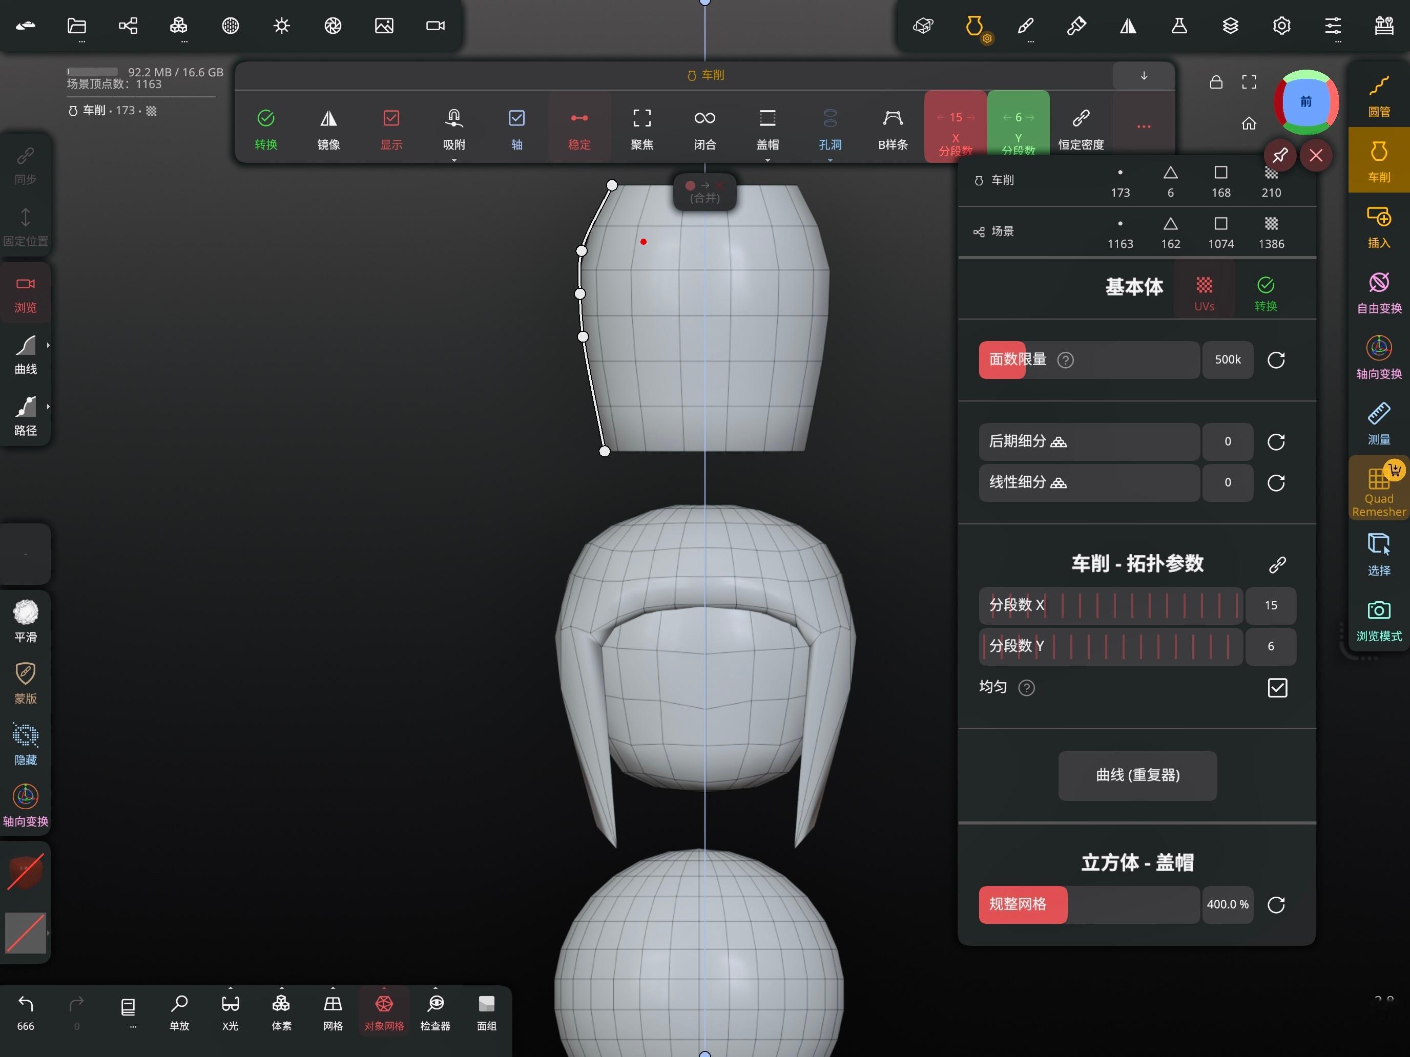The width and height of the screenshot is (1410, 1057).
Task: Open the camera settings icon
Action: click(436, 26)
